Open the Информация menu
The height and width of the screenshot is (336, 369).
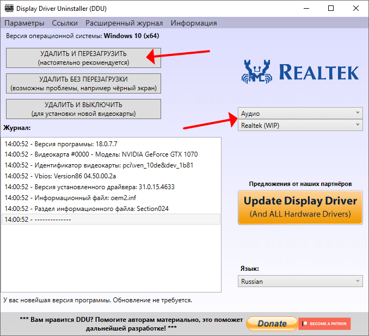tap(194, 23)
